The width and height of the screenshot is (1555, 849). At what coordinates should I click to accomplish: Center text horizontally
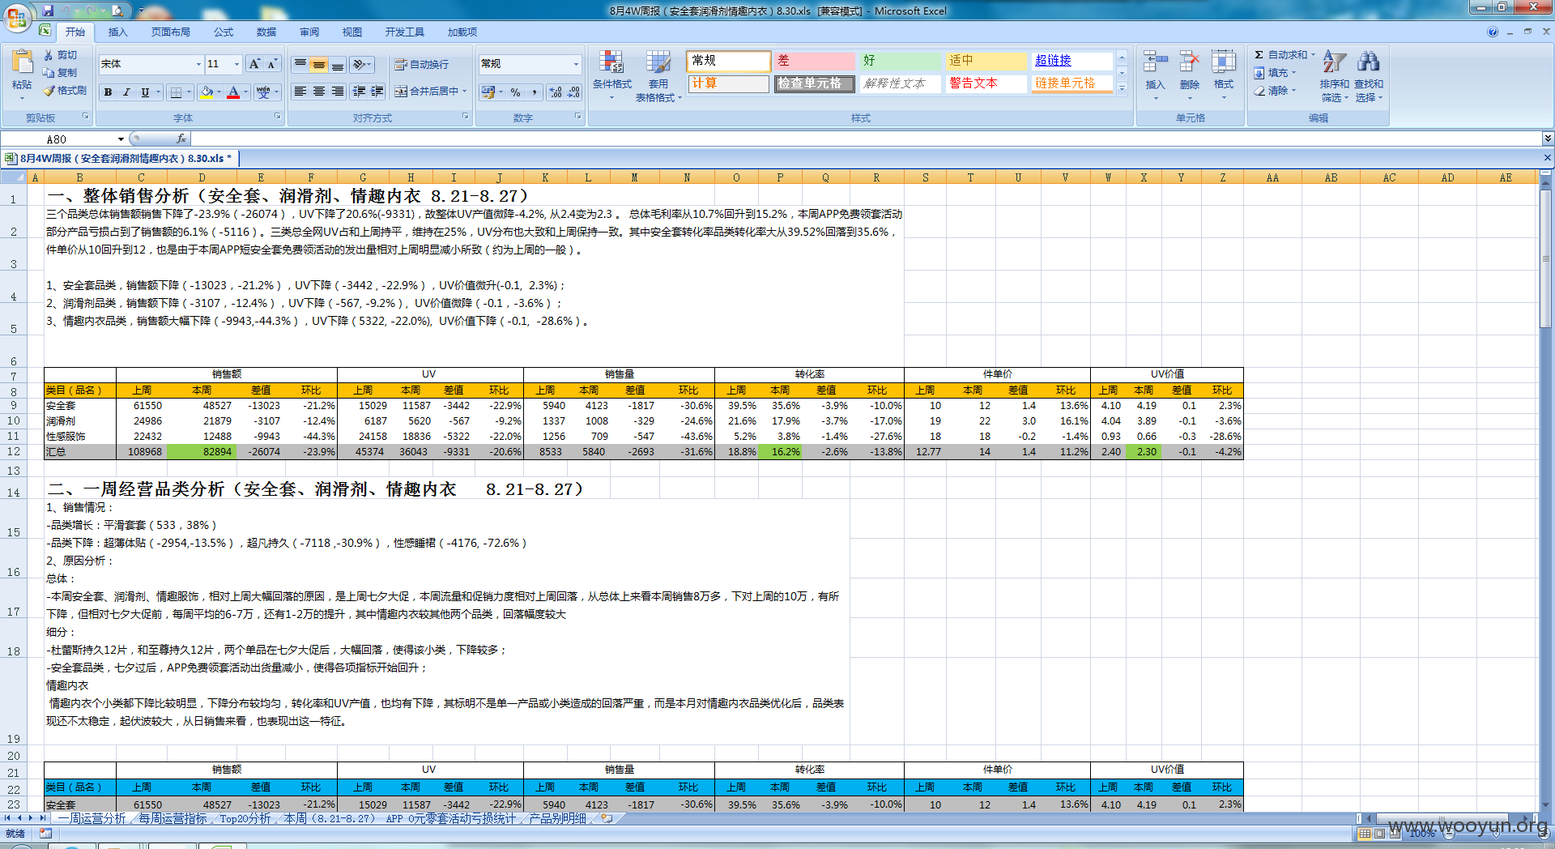(319, 92)
